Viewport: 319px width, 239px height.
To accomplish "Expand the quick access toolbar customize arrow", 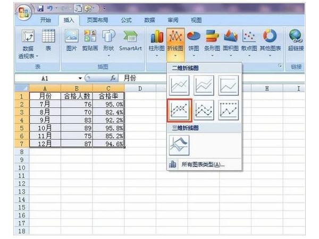I will (104, 8).
